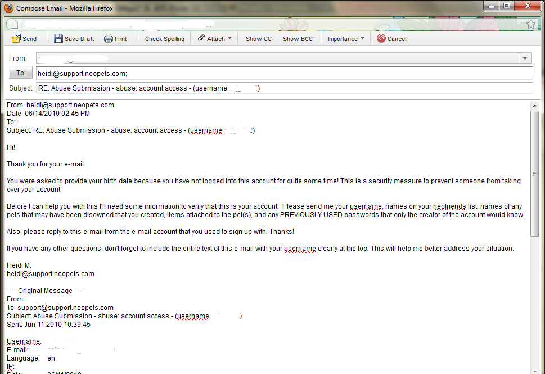
Task: Close the Compose Email window
Action: pyautogui.click(x=528, y=6)
